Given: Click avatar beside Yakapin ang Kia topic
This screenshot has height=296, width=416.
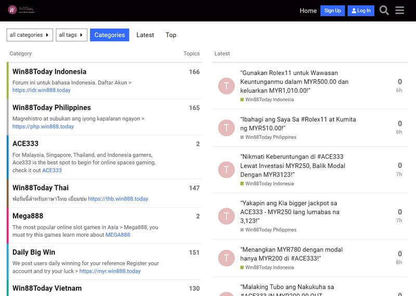Looking at the screenshot, I should (x=226, y=216).
